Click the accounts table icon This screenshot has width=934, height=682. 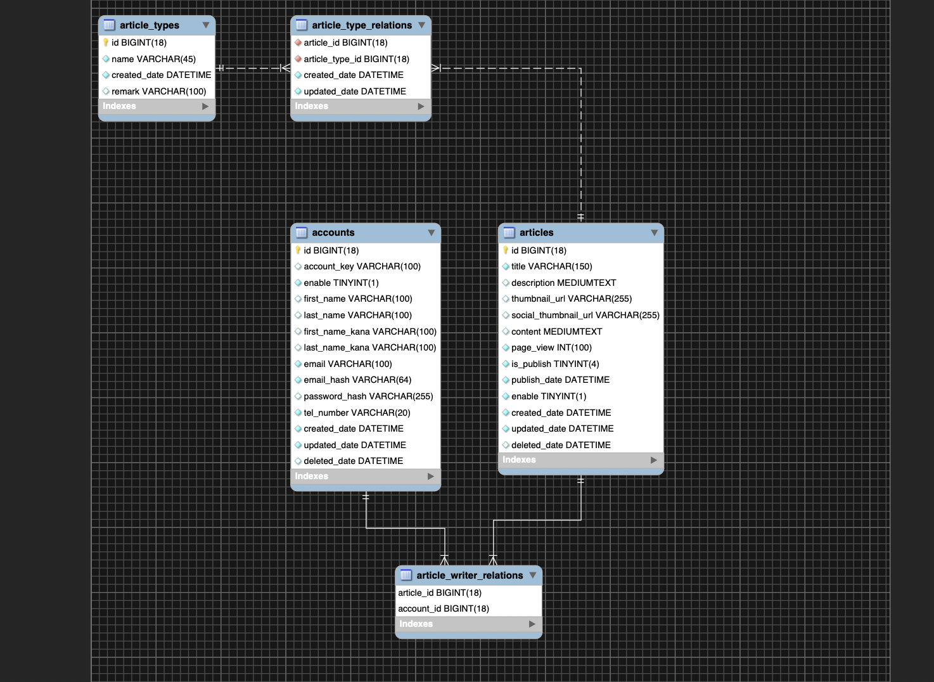point(302,233)
